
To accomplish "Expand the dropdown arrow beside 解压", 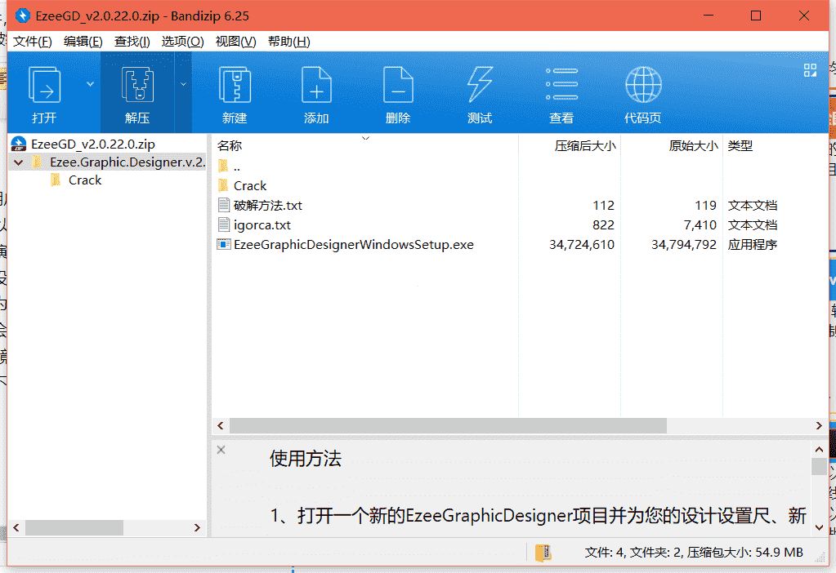I will coord(183,84).
